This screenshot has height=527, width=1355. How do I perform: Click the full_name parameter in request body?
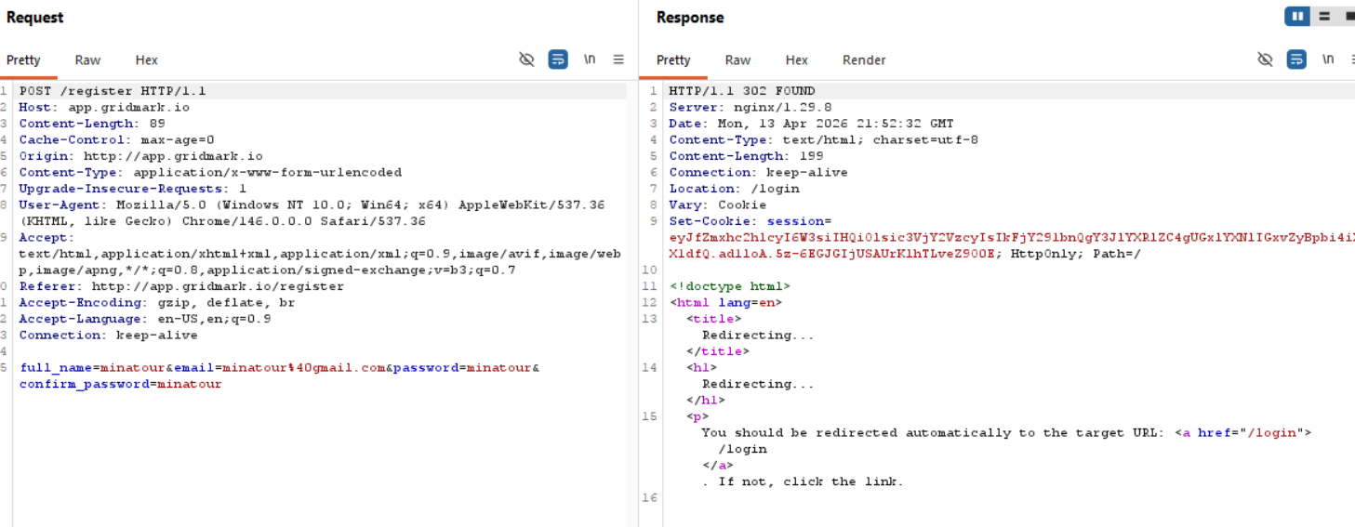[55, 368]
